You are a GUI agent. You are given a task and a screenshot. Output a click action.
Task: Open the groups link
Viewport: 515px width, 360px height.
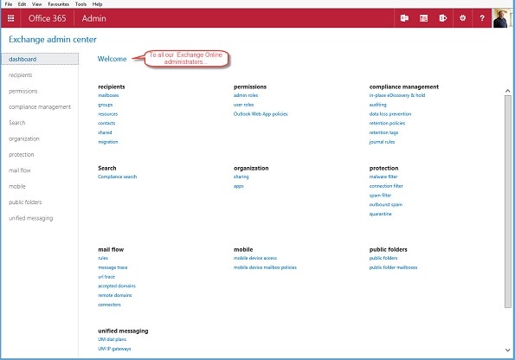click(x=105, y=105)
